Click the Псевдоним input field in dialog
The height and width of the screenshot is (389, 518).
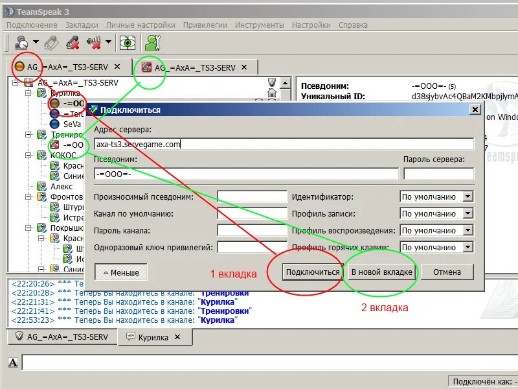pos(247,174)
